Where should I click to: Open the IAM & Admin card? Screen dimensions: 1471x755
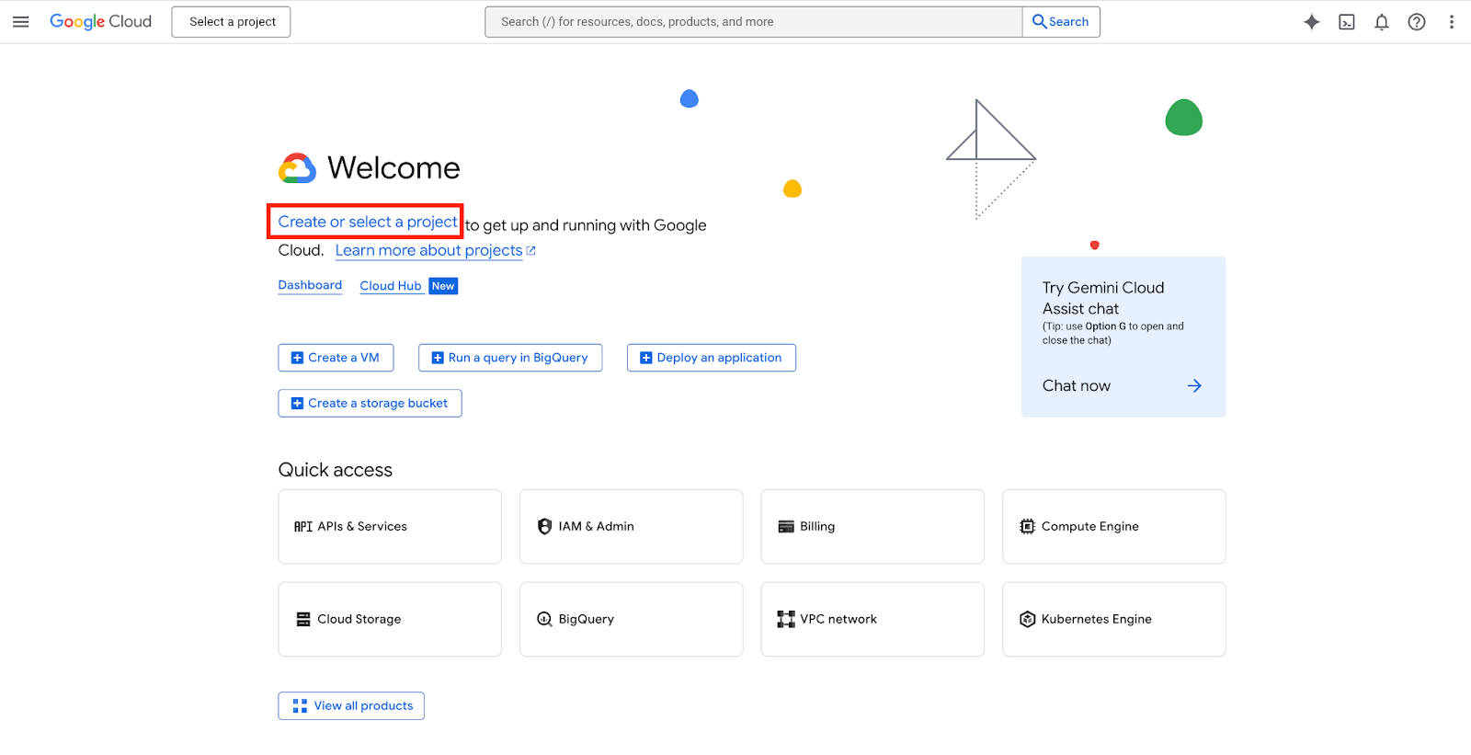coord(631,526)
